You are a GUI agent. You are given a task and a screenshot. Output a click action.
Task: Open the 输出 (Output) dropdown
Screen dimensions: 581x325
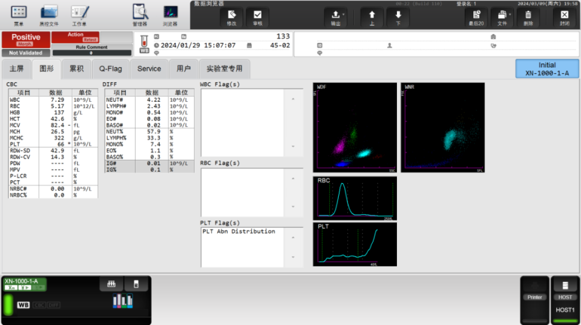(x=336, y=17)
